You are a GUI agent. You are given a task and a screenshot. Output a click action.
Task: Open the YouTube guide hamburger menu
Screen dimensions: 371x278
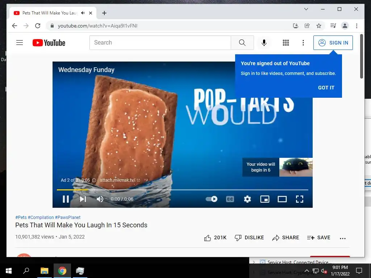tap(20, 43)
